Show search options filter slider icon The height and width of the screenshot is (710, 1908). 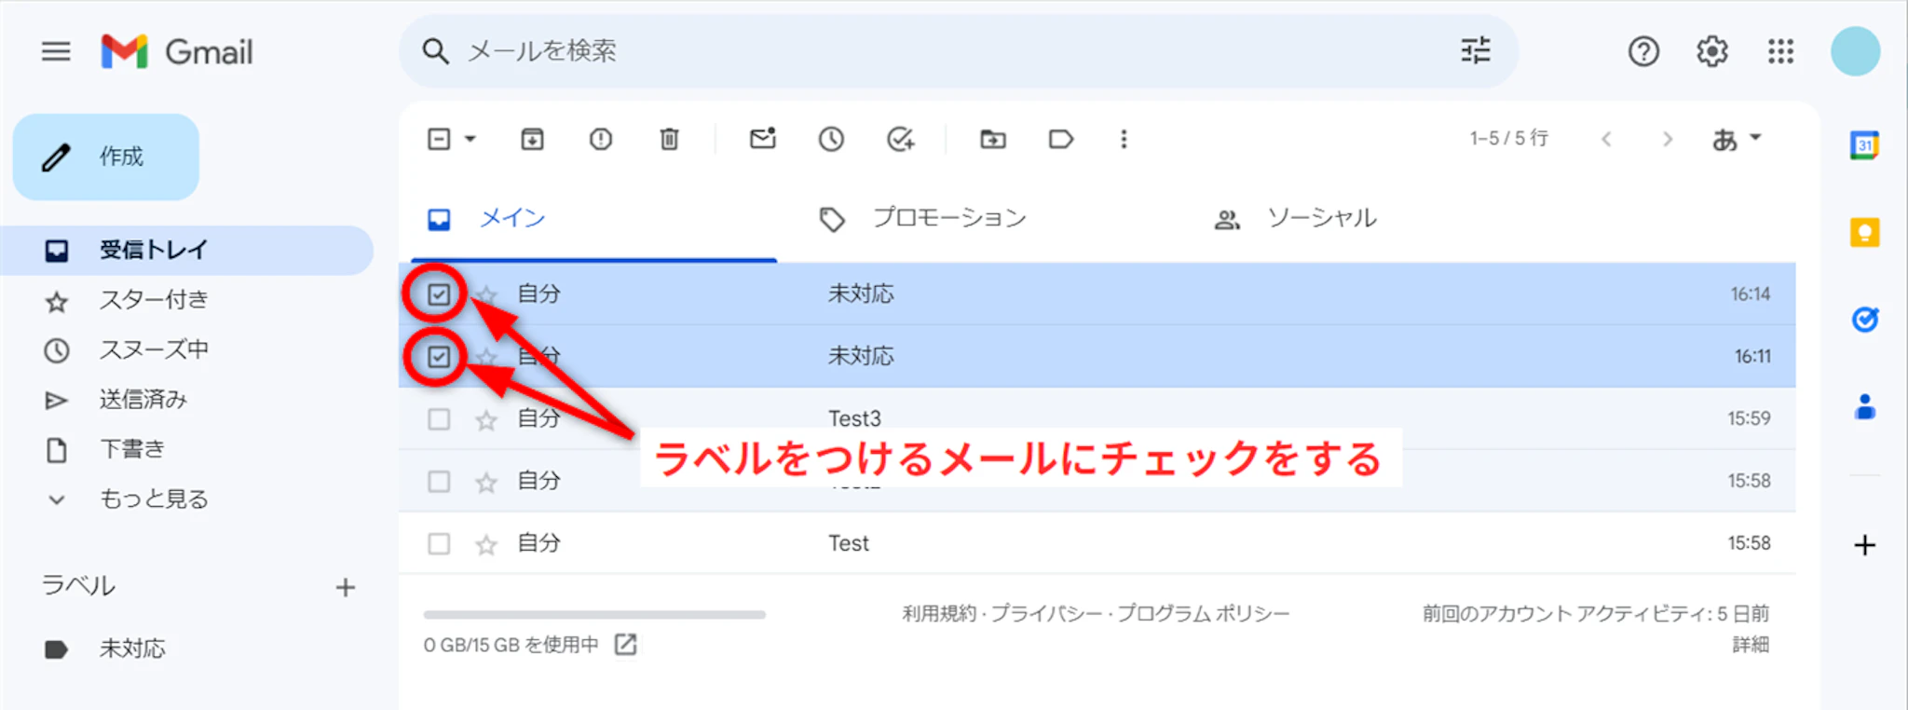tap(1475, 51)
